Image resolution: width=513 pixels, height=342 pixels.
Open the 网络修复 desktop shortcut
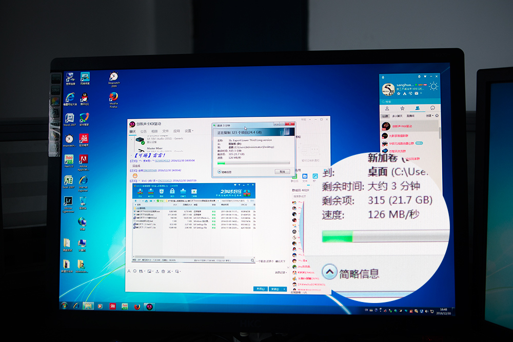(x=85, y=78)
